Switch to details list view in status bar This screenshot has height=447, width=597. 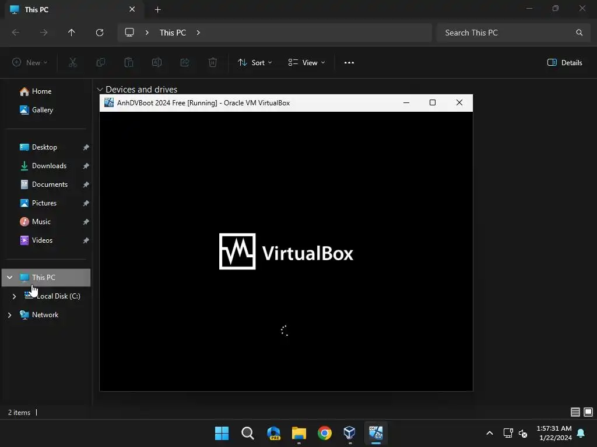click(575, 412)
